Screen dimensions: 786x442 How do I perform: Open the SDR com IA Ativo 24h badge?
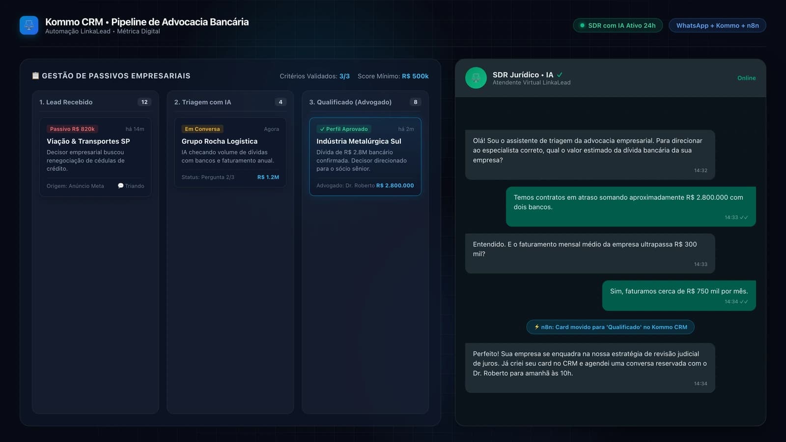click(618, 26)
